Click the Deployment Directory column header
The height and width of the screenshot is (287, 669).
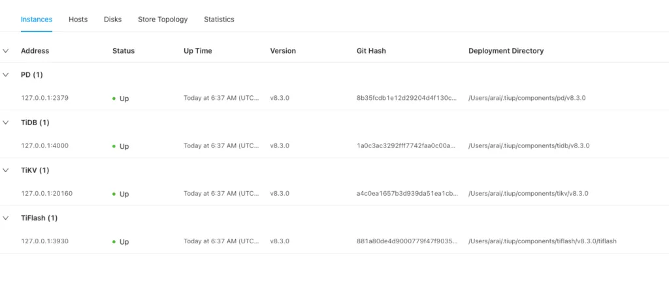[506, 51]
